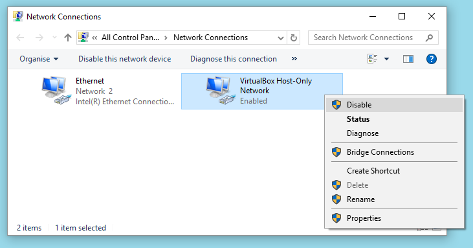Expand the address bar history chevron
The width and height of the screenshot is (473, 248).
point(281,38)
